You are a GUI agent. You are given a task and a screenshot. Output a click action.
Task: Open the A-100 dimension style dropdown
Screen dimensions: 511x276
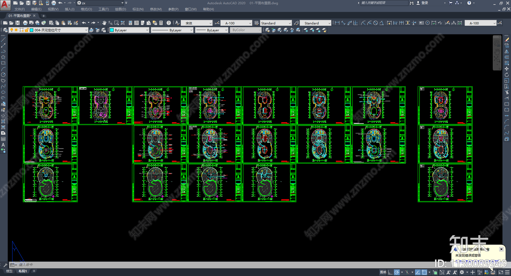[236, 23]
